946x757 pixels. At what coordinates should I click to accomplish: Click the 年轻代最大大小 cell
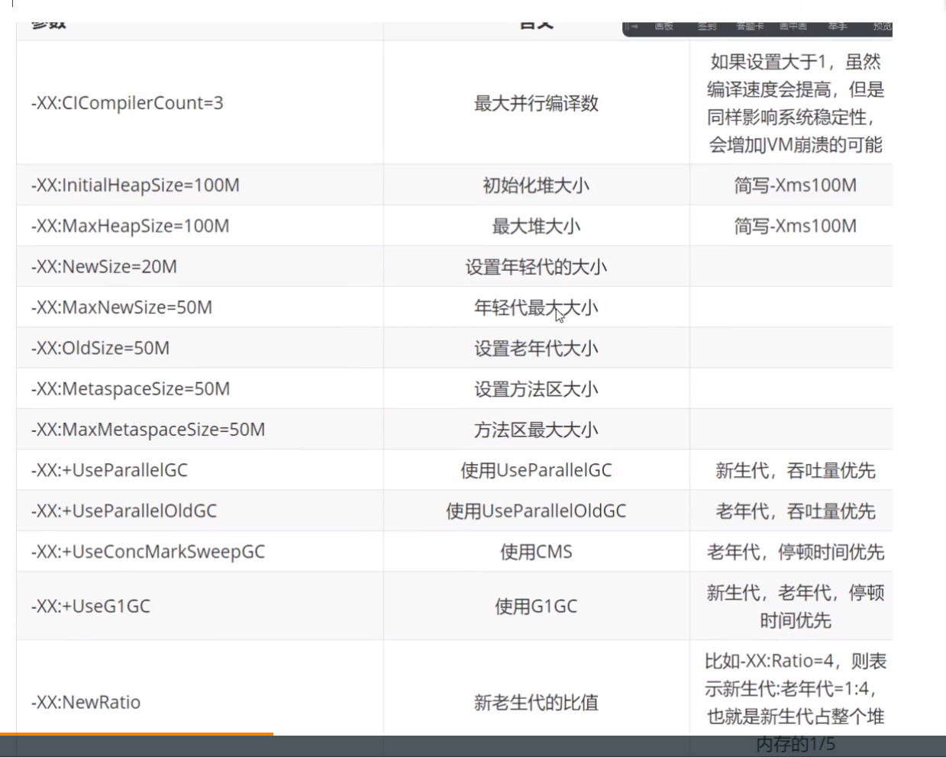[x=536, y=308]
